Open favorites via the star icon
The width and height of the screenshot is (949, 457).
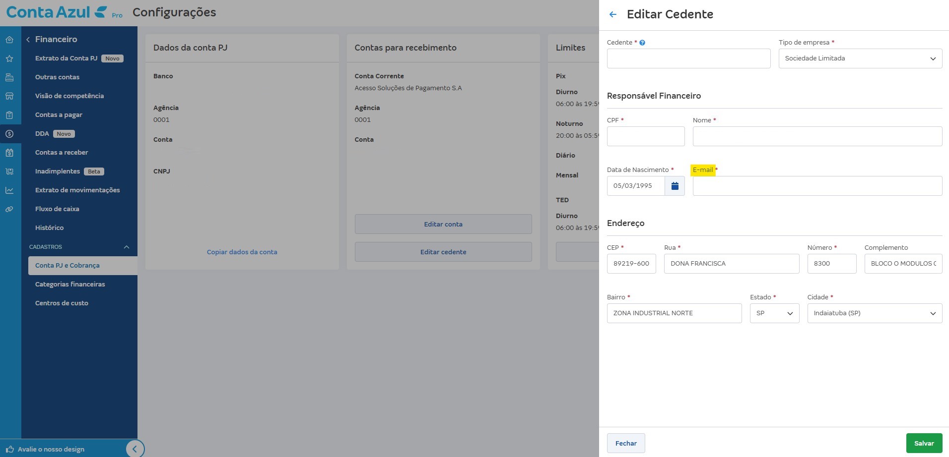[x=9, y=58]
